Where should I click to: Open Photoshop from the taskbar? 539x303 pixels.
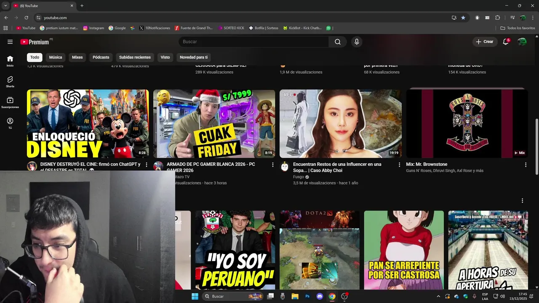click(x=307, y=296)
